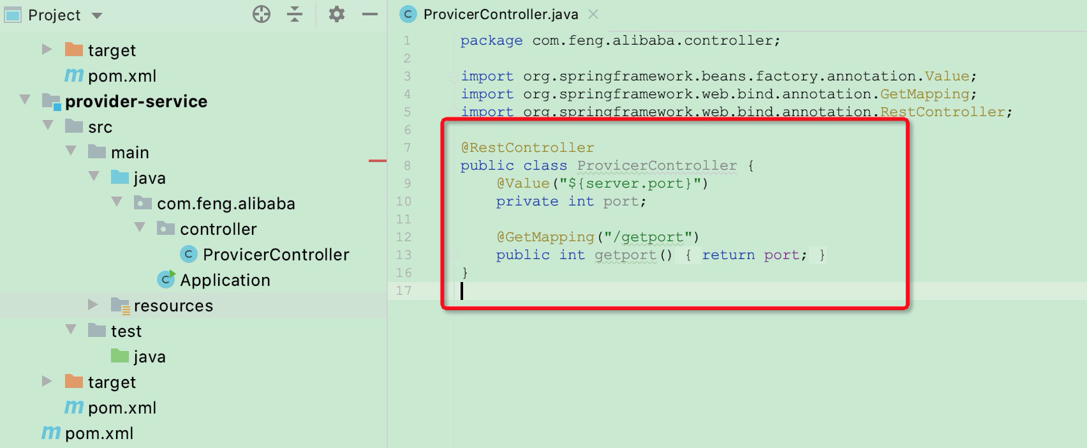1087x448 pixels.
Task: Hide the Project panel with minus icon
Action: pos(370,14)
